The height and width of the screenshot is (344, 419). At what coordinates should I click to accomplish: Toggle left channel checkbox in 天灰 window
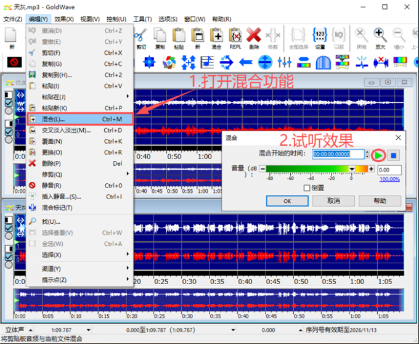pyautogui.click(x=9, y=227)
